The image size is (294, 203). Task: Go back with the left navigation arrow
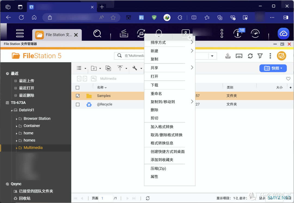click(x=79, y=79)
